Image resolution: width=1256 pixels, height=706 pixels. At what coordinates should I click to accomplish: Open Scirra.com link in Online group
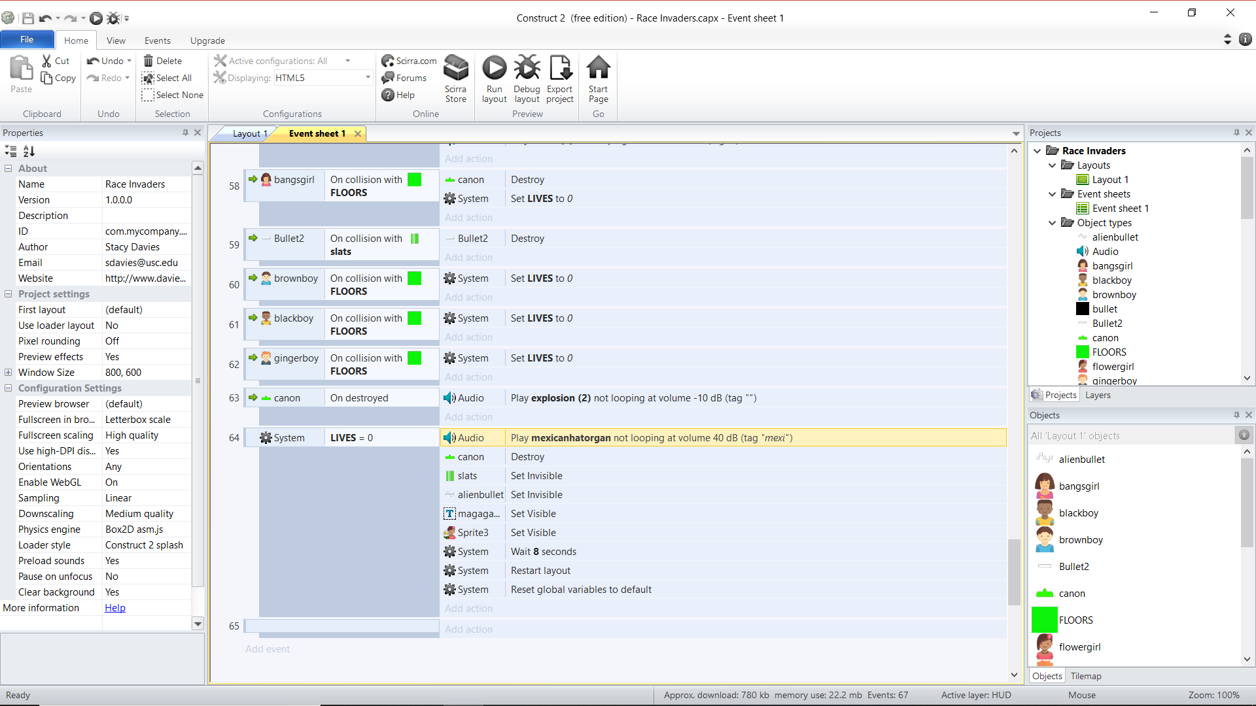tap(410, 61)
